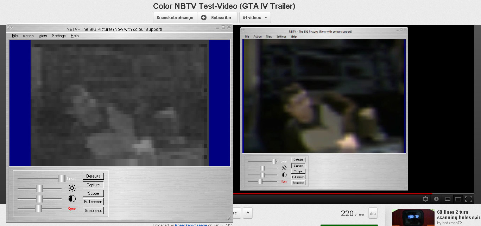The width and height of the screenshot is (481, 226).
Task: Open related video titled 60 lines 2 turn
Action: [458, 214]
